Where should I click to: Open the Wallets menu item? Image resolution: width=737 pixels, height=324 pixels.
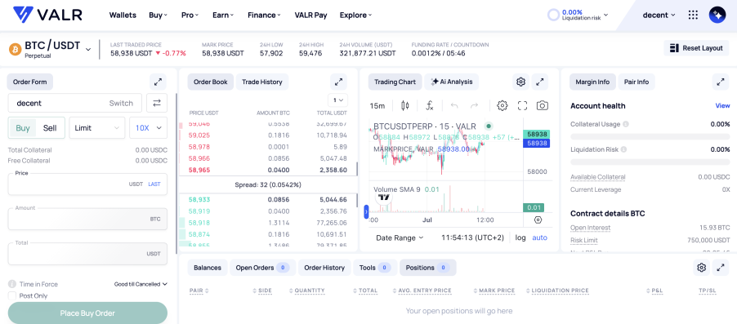(123, 15)
